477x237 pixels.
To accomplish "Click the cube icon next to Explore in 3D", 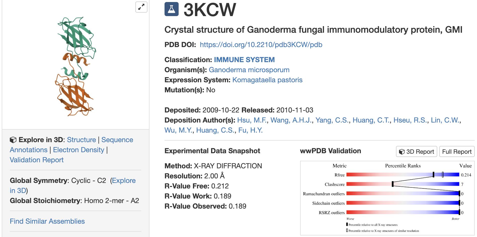I will [x=13, y=140].
